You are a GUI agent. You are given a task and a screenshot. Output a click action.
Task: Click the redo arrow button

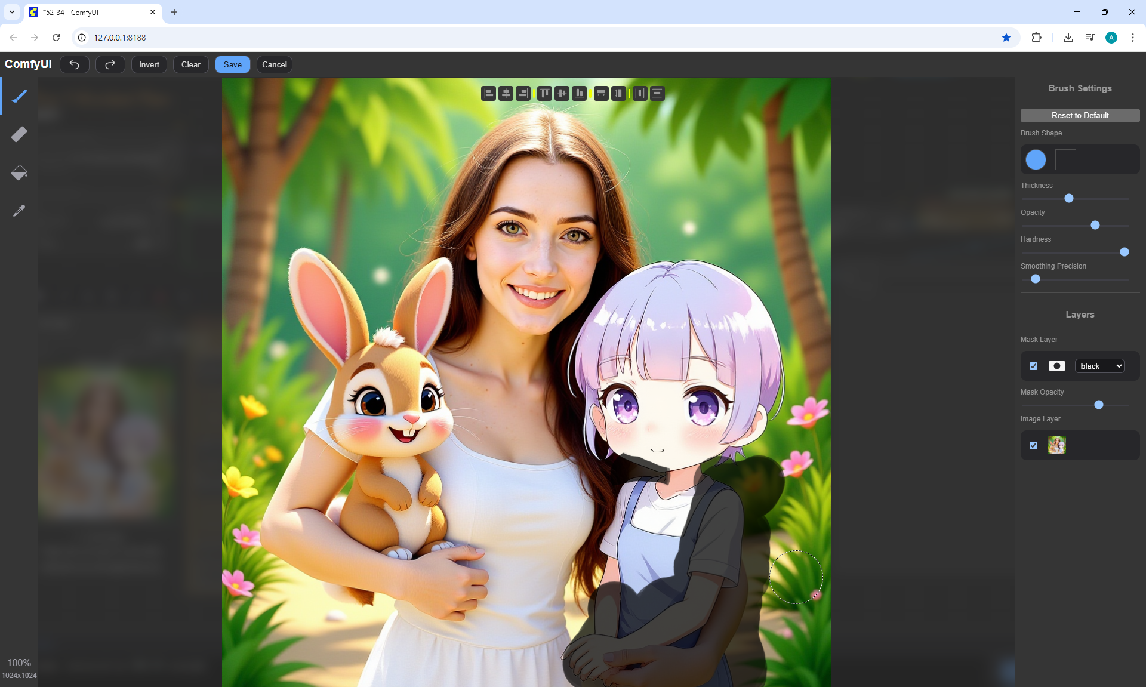point(110,64)
